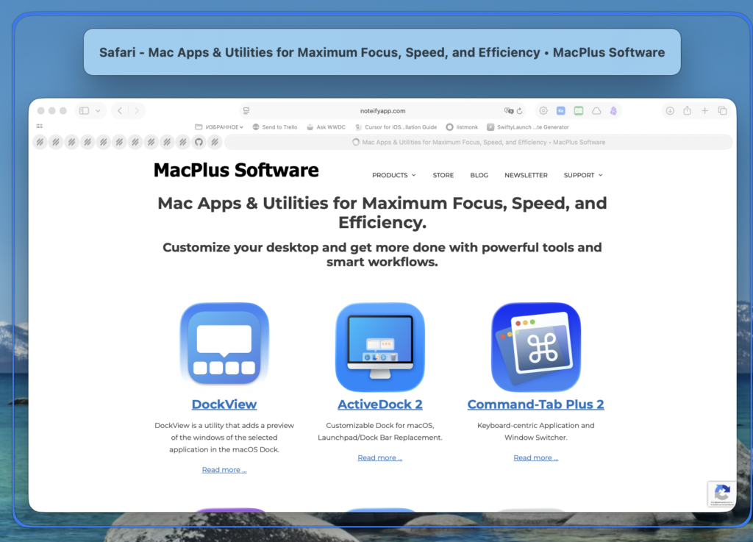Screen dimensions: 753x542
Task: Open the Share icon in Safari toolbar
Action: click(687, 110)
